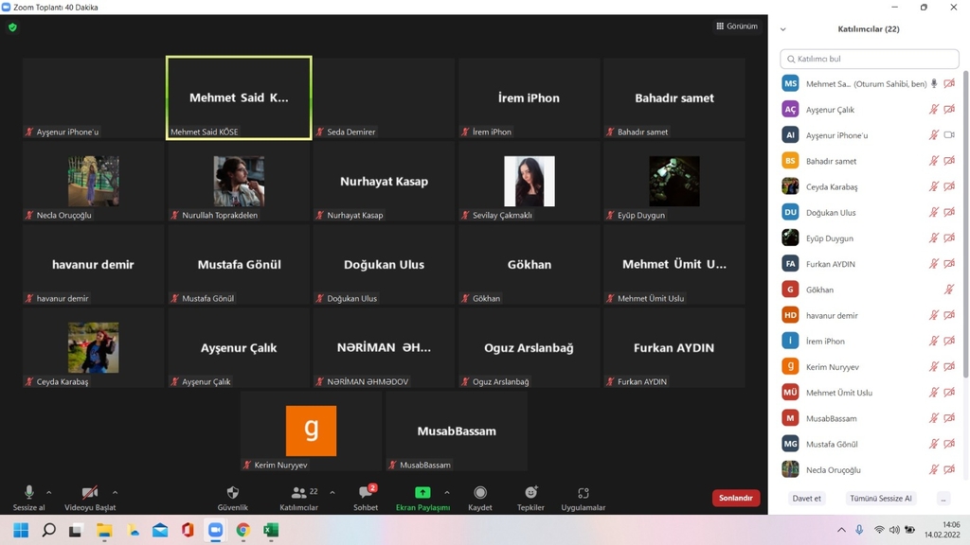Open volume tray icon
970x545 pixels.
click(894, 530)
